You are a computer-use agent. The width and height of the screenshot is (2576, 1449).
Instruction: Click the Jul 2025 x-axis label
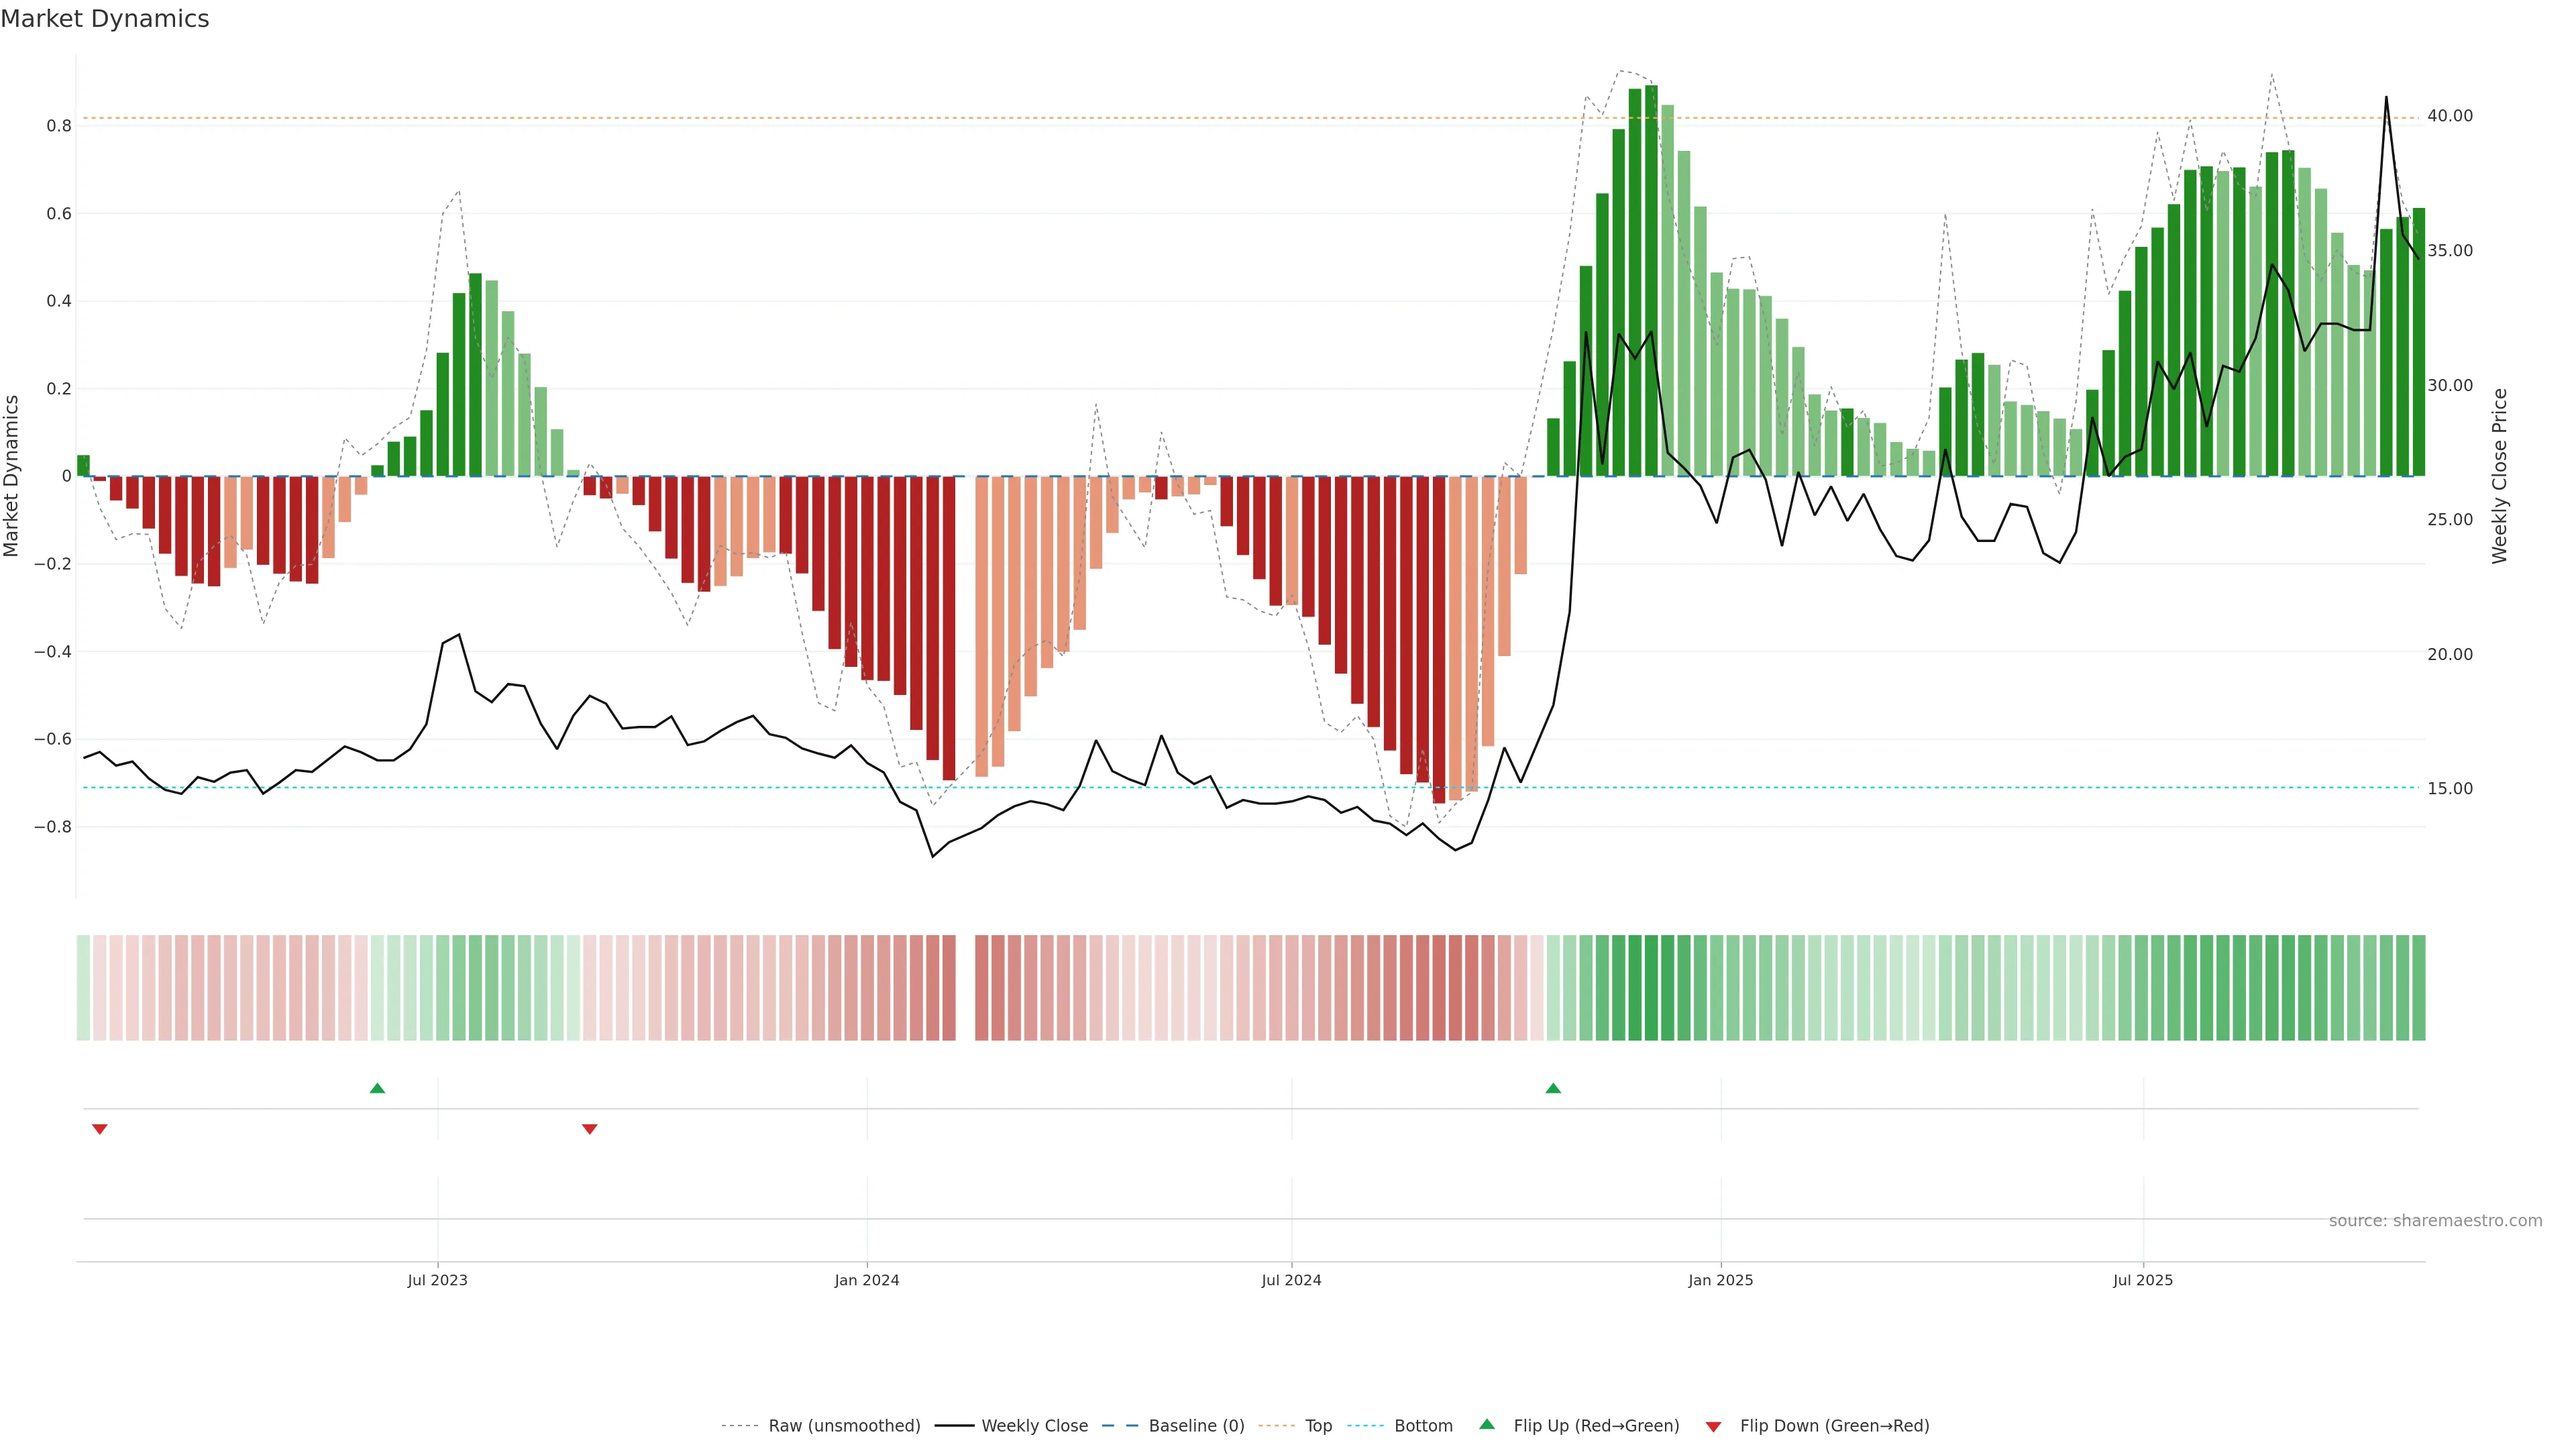[2143, 1280]
